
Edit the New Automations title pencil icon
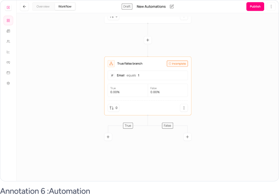172,6
